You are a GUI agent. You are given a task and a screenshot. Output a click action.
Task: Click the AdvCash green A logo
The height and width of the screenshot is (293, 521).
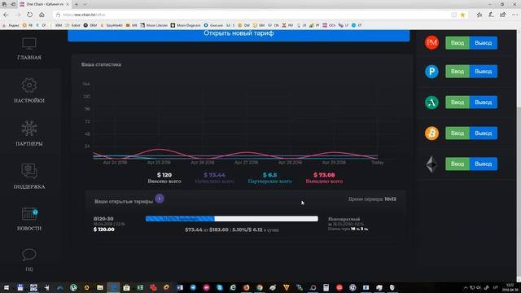[431, 103]
